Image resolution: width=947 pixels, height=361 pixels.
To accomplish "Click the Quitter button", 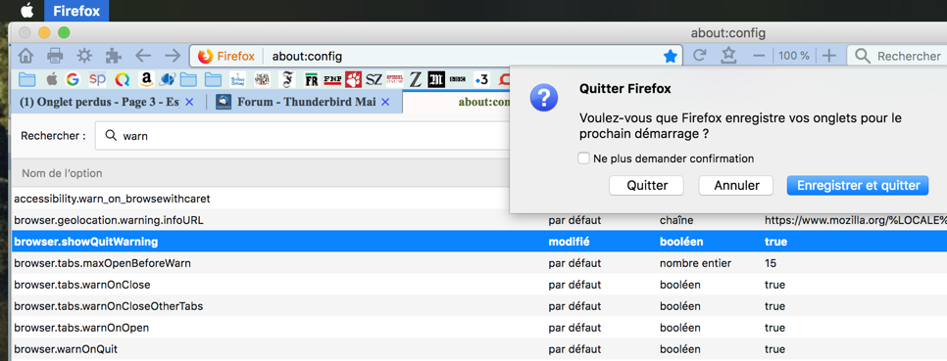I will [647, 186].
